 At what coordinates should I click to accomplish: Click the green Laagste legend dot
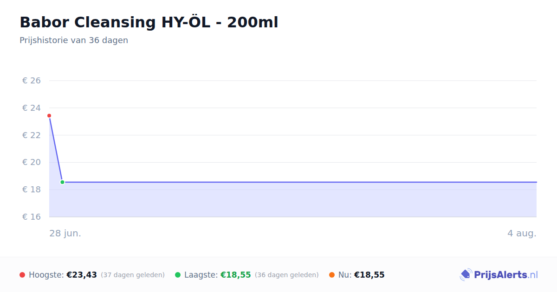178,275
